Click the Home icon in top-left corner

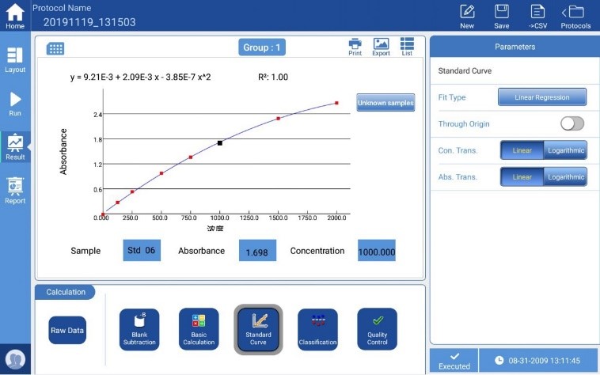pyautogui.click(x=15, y=16)
